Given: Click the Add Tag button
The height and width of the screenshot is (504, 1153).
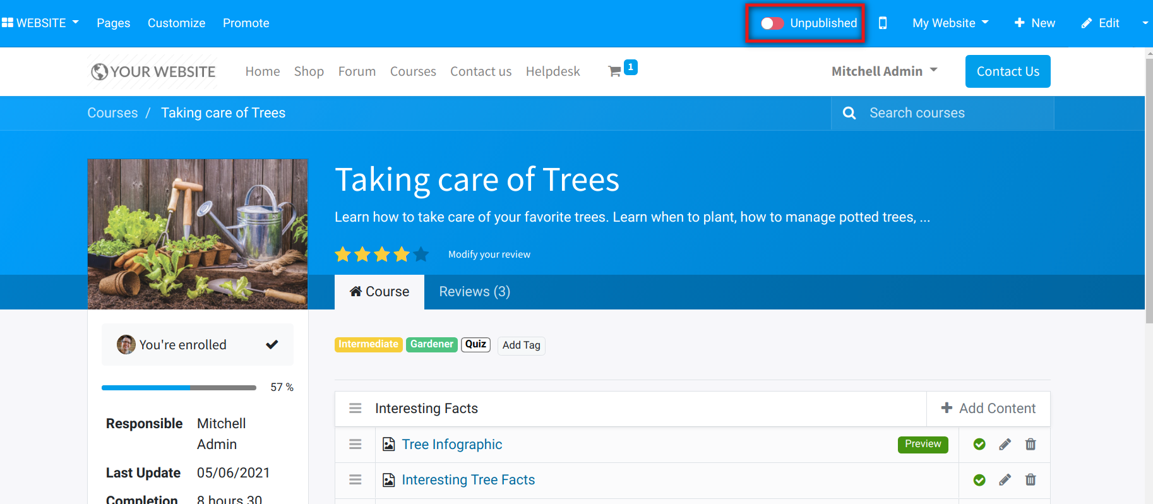Looking at the screenshot, I should pos(522,345).
